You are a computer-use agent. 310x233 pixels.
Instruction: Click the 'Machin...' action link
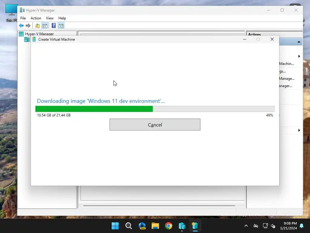286,64
